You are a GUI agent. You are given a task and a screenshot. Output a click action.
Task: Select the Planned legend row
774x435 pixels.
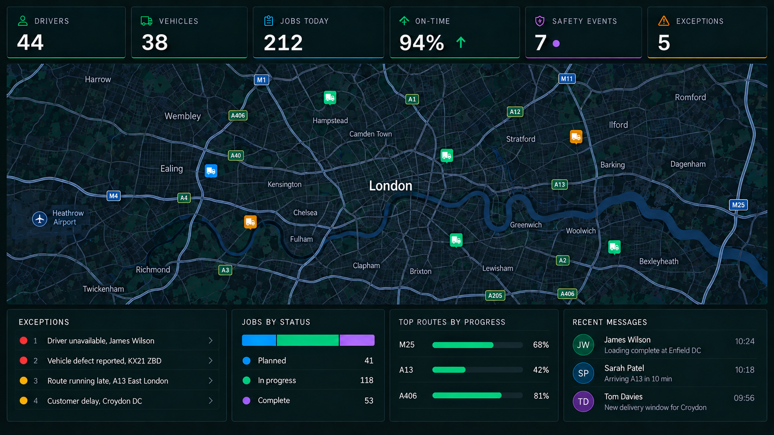click(308, 361)
